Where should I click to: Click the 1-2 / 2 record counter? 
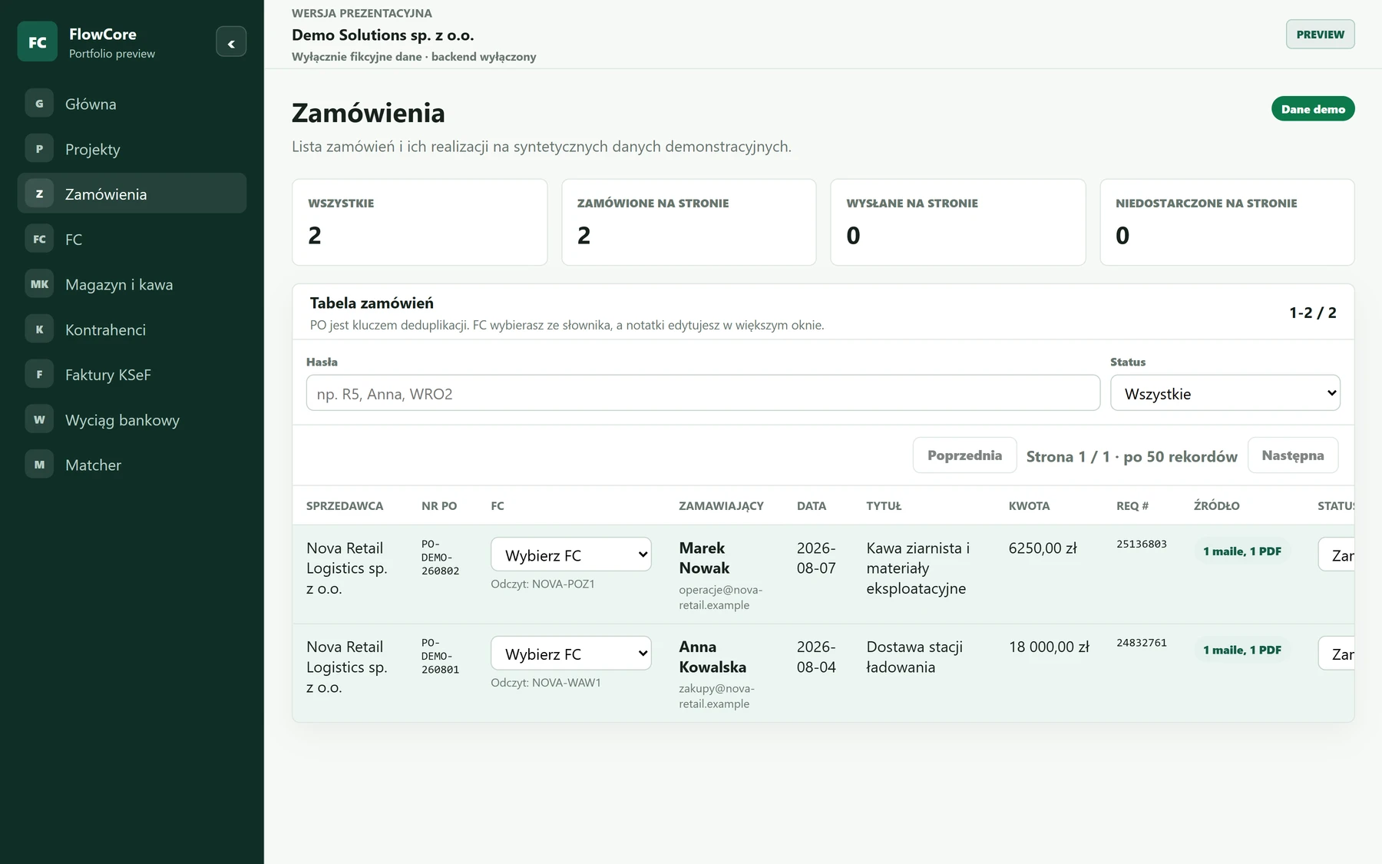pyautogui.click(x=1313, y=313)
